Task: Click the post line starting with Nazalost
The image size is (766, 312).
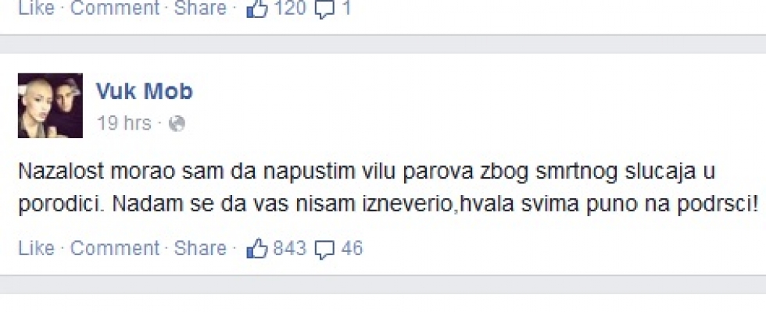Action: (367, 172)
